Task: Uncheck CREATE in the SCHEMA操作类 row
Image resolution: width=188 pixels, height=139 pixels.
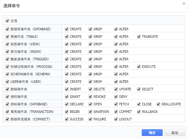Action: tap(67, 74)
